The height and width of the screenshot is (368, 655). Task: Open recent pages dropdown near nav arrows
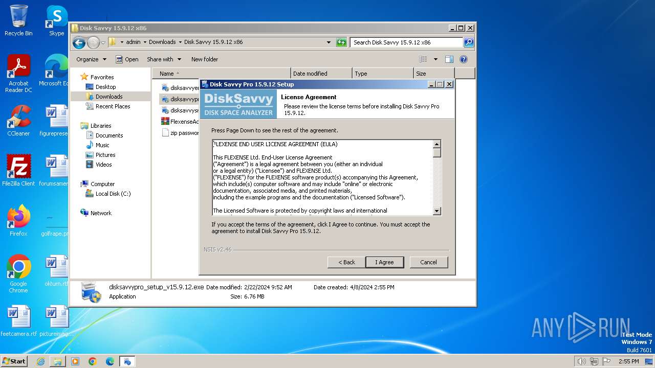(103, 42)
